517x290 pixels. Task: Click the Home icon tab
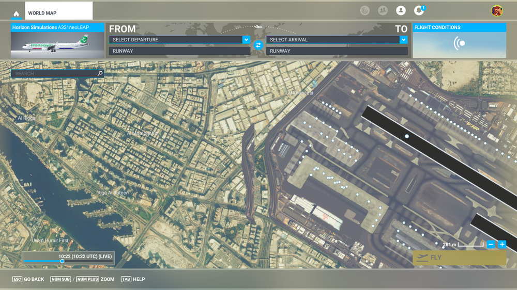tap(17, 13)
